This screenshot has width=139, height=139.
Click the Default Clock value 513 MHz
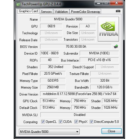tap(49, 108)
